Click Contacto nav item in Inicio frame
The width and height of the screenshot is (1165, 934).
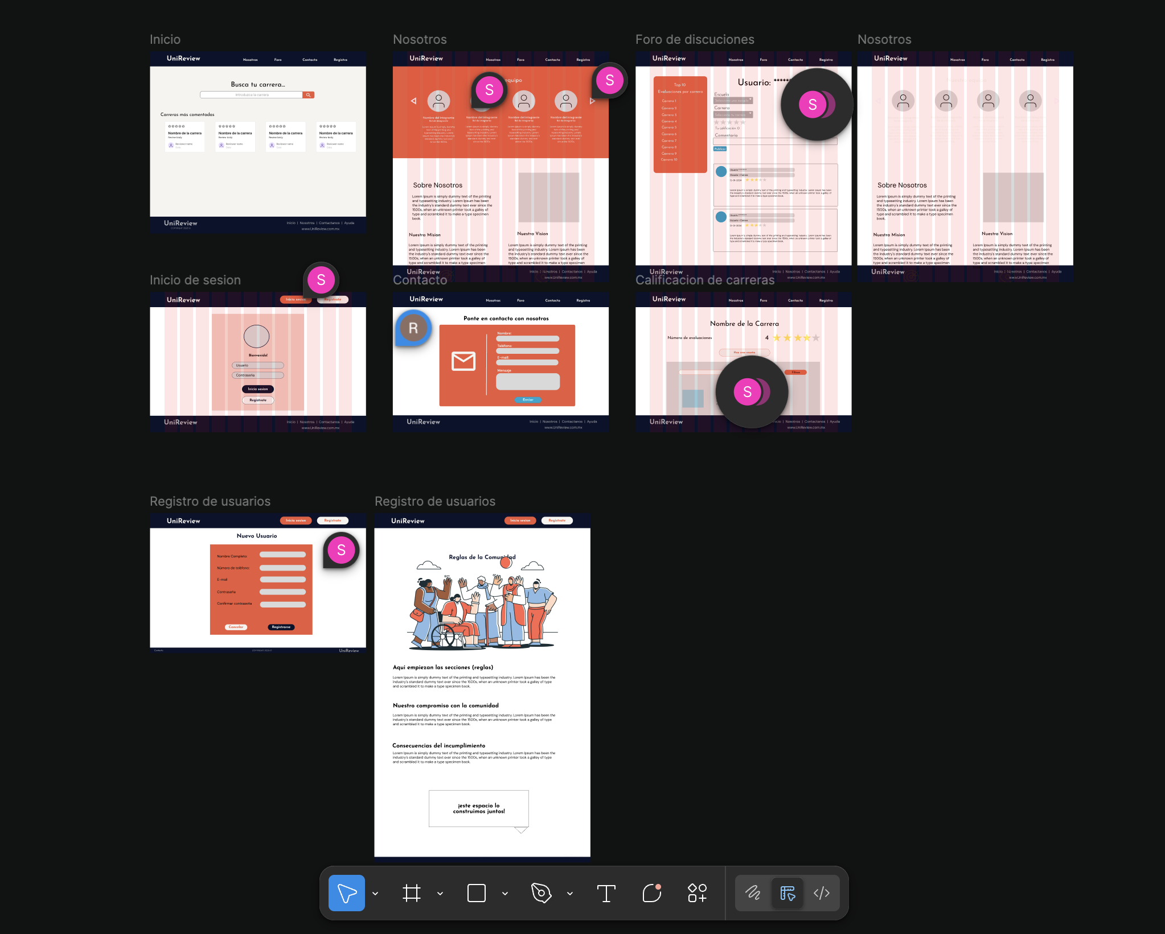click(x=310, y=60)
